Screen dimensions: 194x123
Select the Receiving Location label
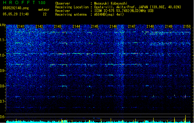72,7
